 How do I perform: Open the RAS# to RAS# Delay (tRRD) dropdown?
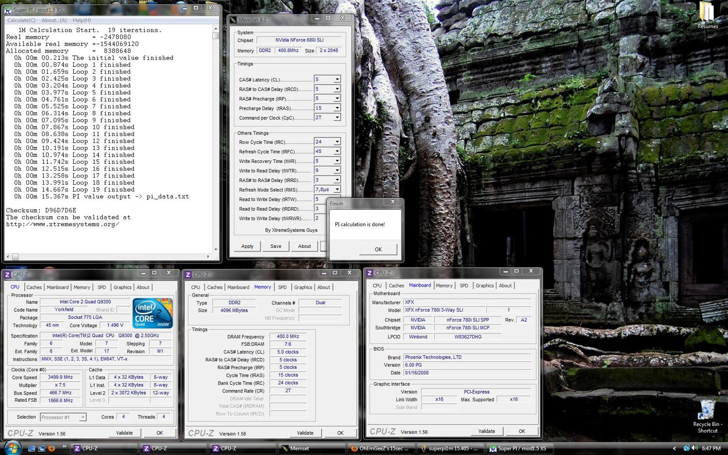click(x=337, y=180)
